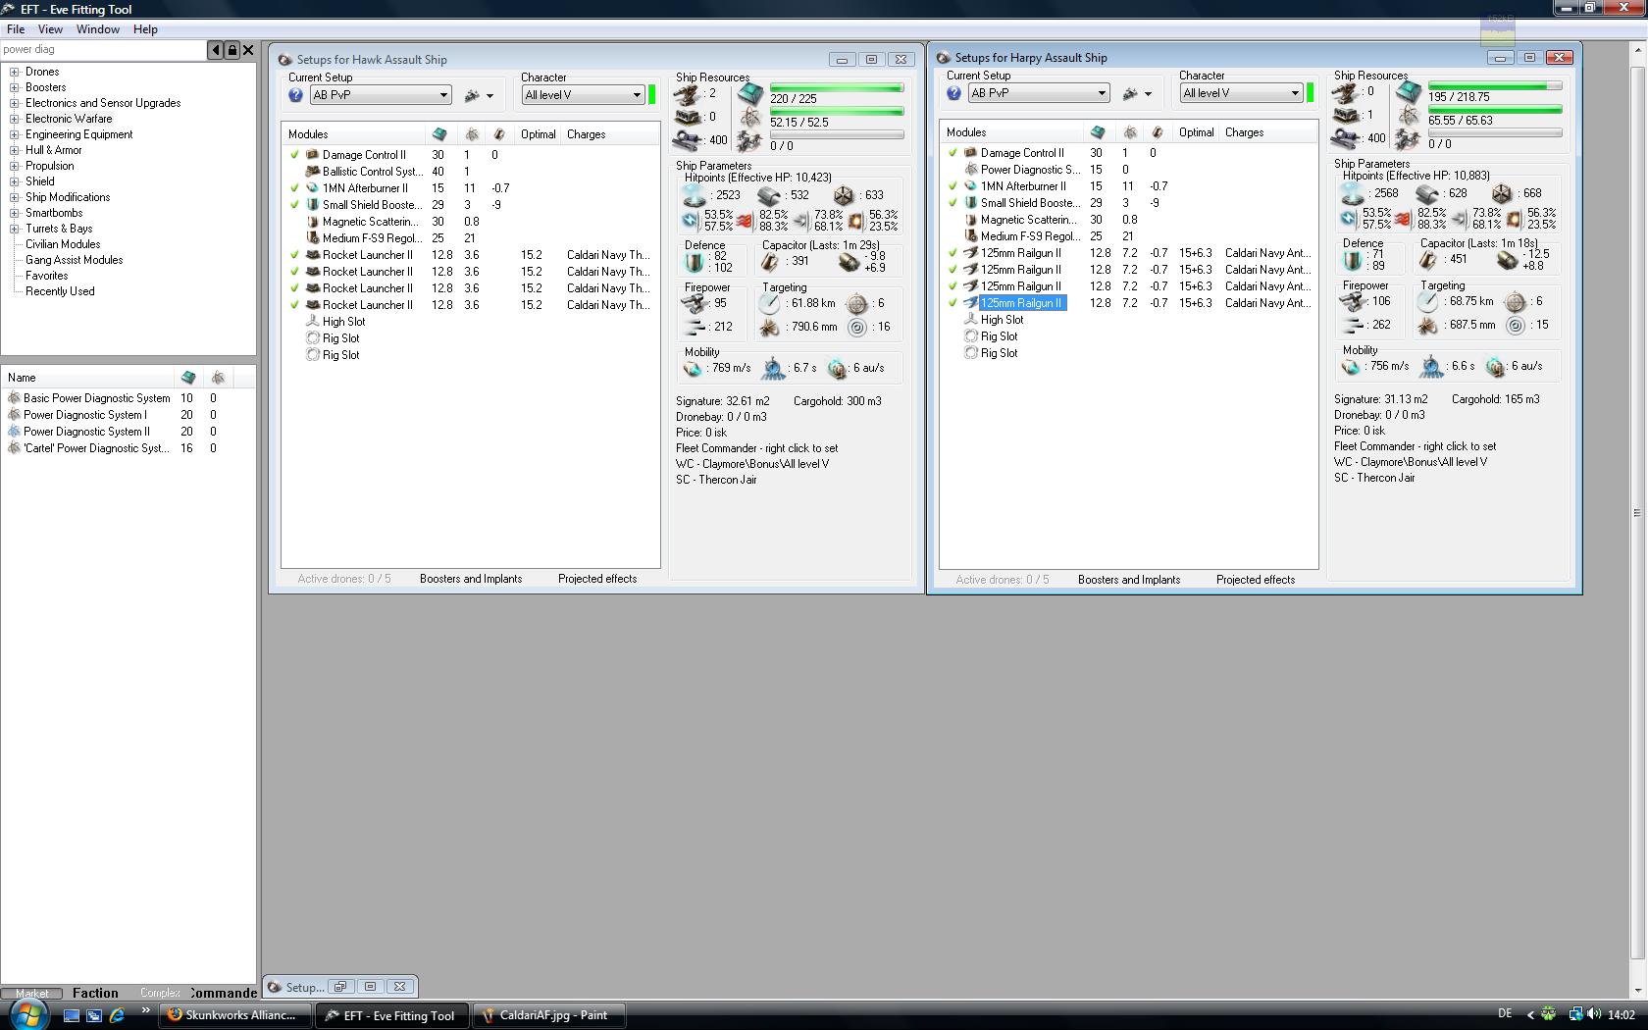Image resolution: width=1648 pixels, height=1030 pixels.
Task: Open Skunkworks Alliance browser window from taskbar
Action: [x=235, y=1015]
